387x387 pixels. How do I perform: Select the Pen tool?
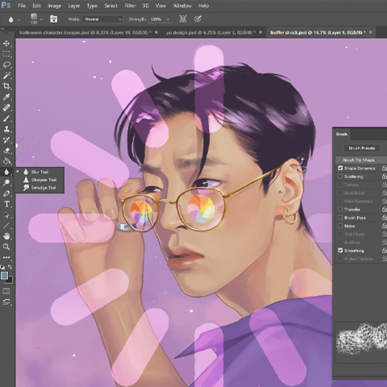pos(6,193)
